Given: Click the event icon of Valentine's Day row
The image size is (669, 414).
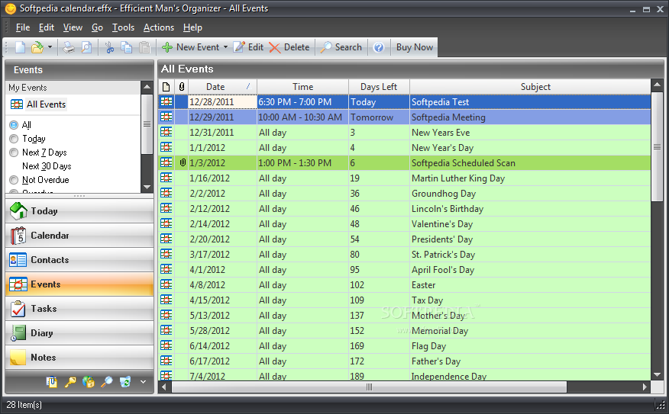Looking at the screenshot, I should click(166, 223).
